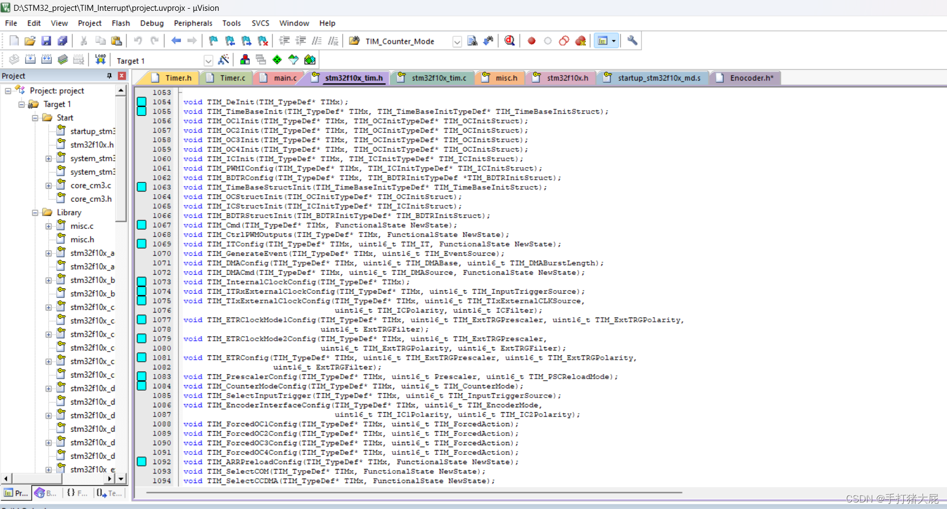Build target files using Build icon
The height and width of the screenshot is (509, 947).
point(30,60)
